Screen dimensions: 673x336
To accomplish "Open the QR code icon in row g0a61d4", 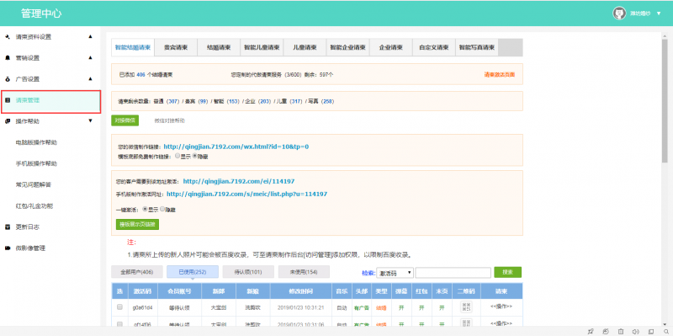I will [x=466, y=307].
